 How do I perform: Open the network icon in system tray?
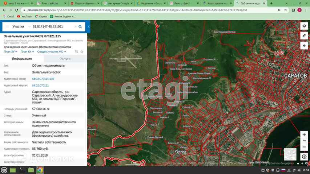289,170
